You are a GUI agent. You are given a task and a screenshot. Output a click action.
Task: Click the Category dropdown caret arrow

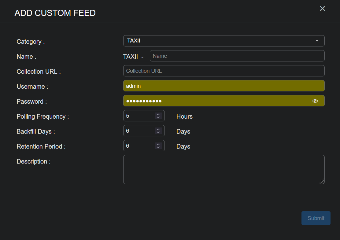pos(317,41)
